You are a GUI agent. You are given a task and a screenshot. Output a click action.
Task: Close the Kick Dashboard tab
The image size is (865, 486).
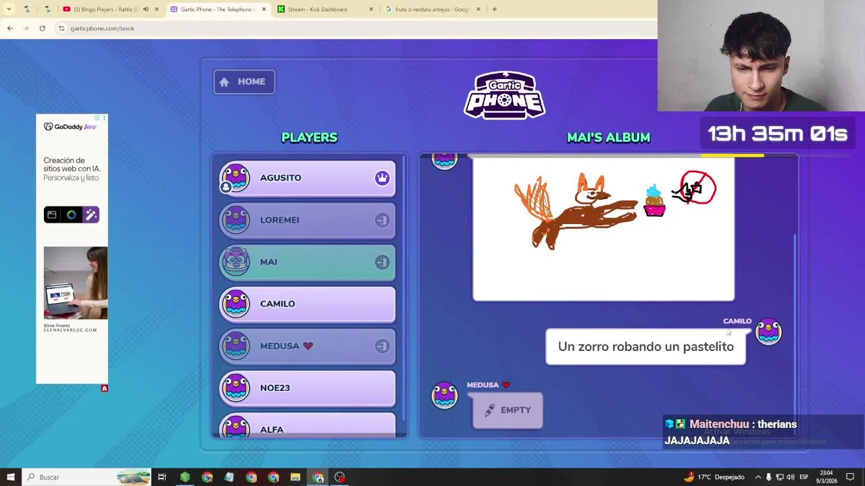(371, 9)
